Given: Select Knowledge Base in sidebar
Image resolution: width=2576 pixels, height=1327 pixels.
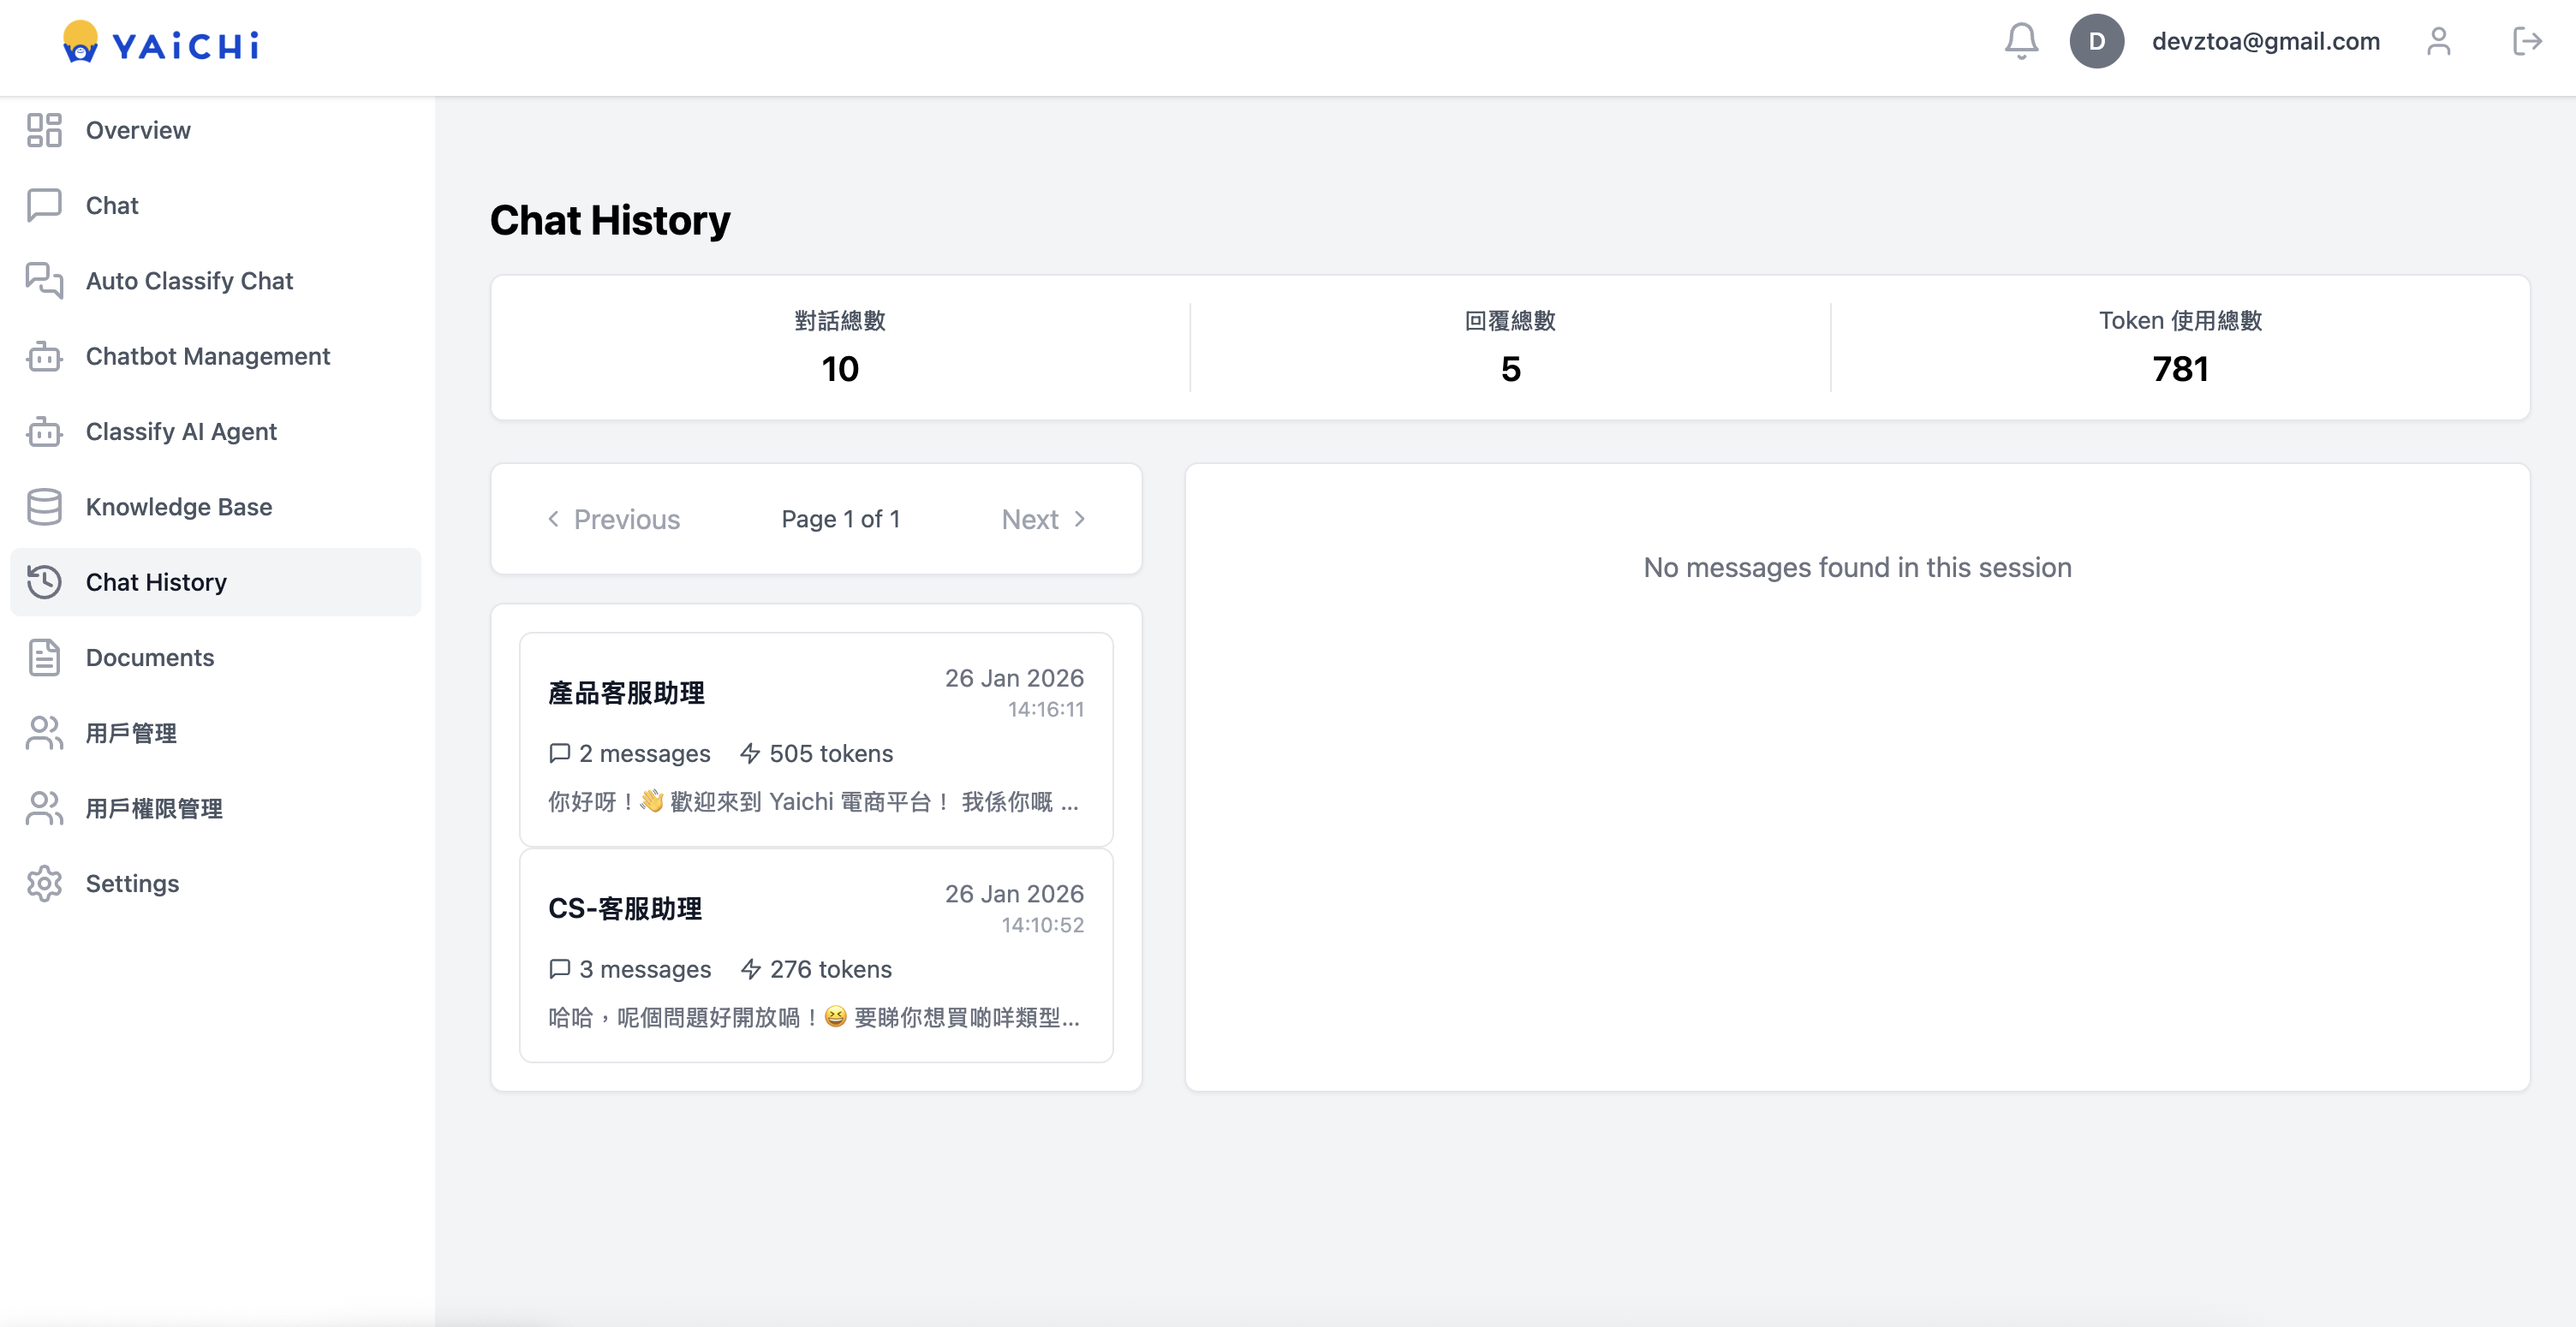Looking at the screenshot, I should [x=215, y=507].
